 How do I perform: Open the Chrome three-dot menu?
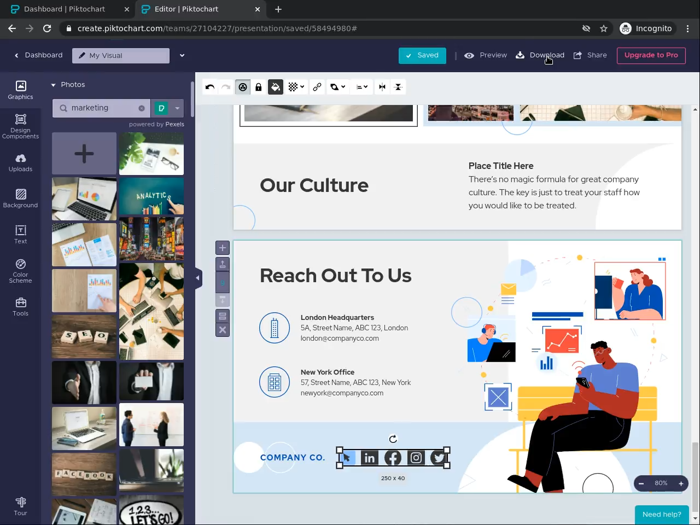(688, 28)
